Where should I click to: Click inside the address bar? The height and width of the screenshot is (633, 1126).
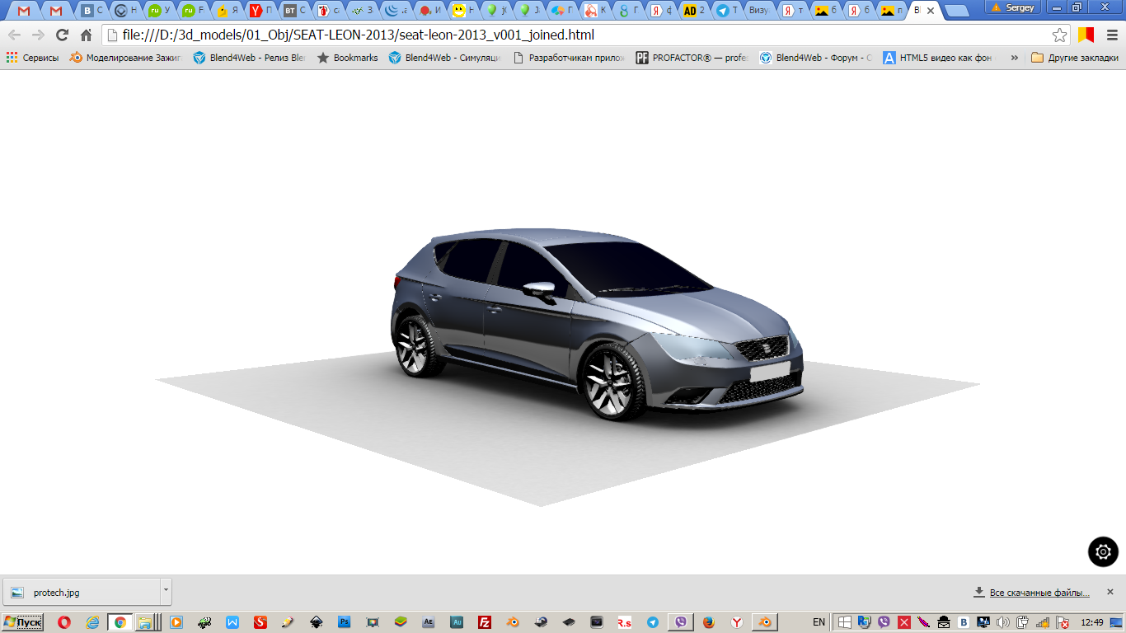tap(495, 35)
